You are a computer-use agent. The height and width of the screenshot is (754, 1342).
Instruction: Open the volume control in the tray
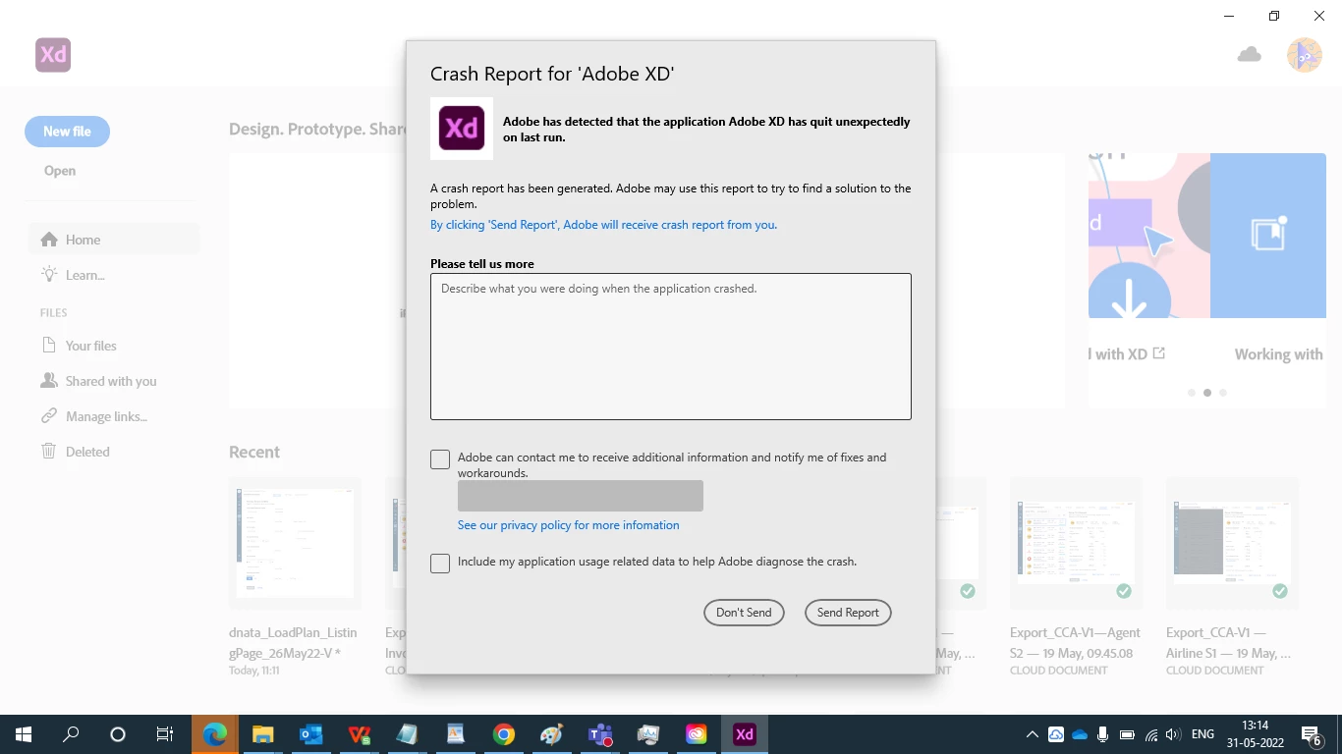(x=1174, y=734)
